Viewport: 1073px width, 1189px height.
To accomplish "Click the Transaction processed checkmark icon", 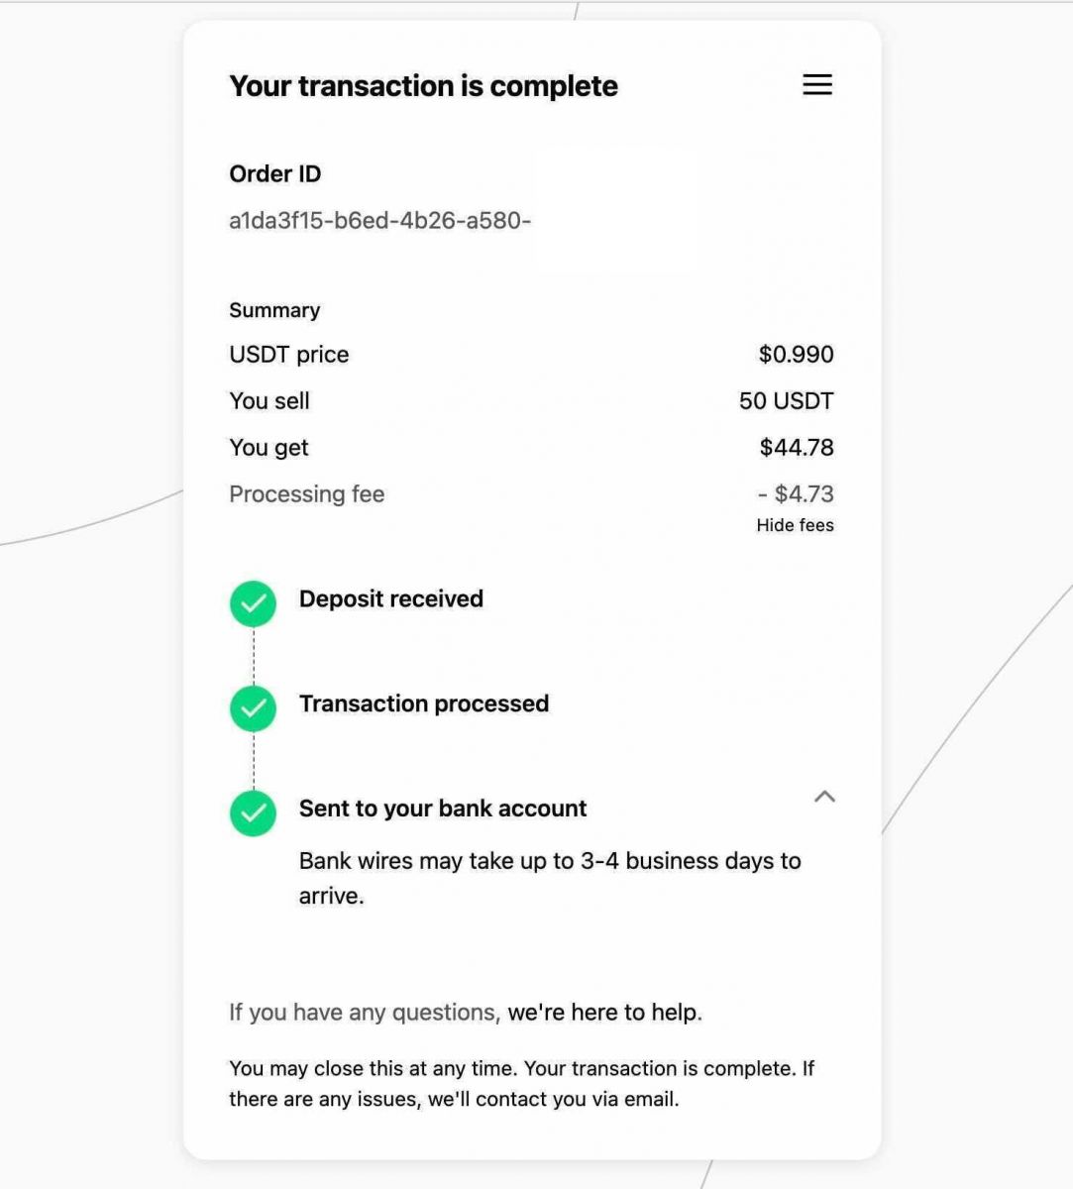I will pos(253,708).
